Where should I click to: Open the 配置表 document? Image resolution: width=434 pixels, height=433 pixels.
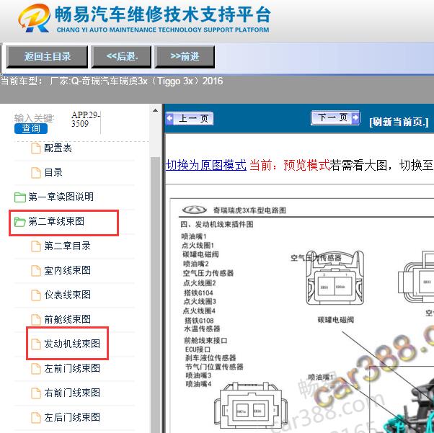tap(58, 148)
